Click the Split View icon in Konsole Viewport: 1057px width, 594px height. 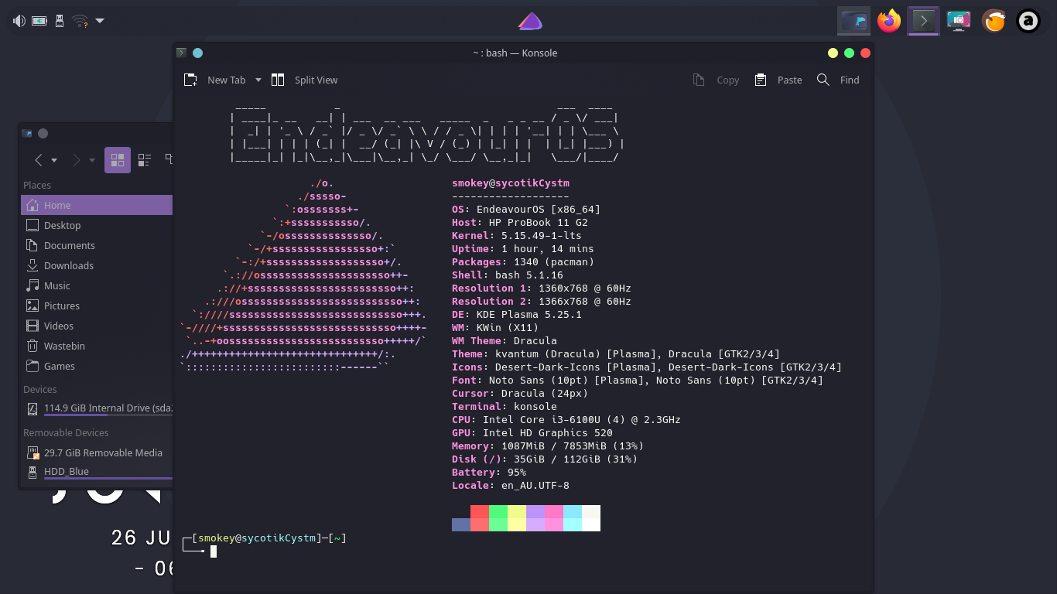pyautogui.click(x=278, y=80)
